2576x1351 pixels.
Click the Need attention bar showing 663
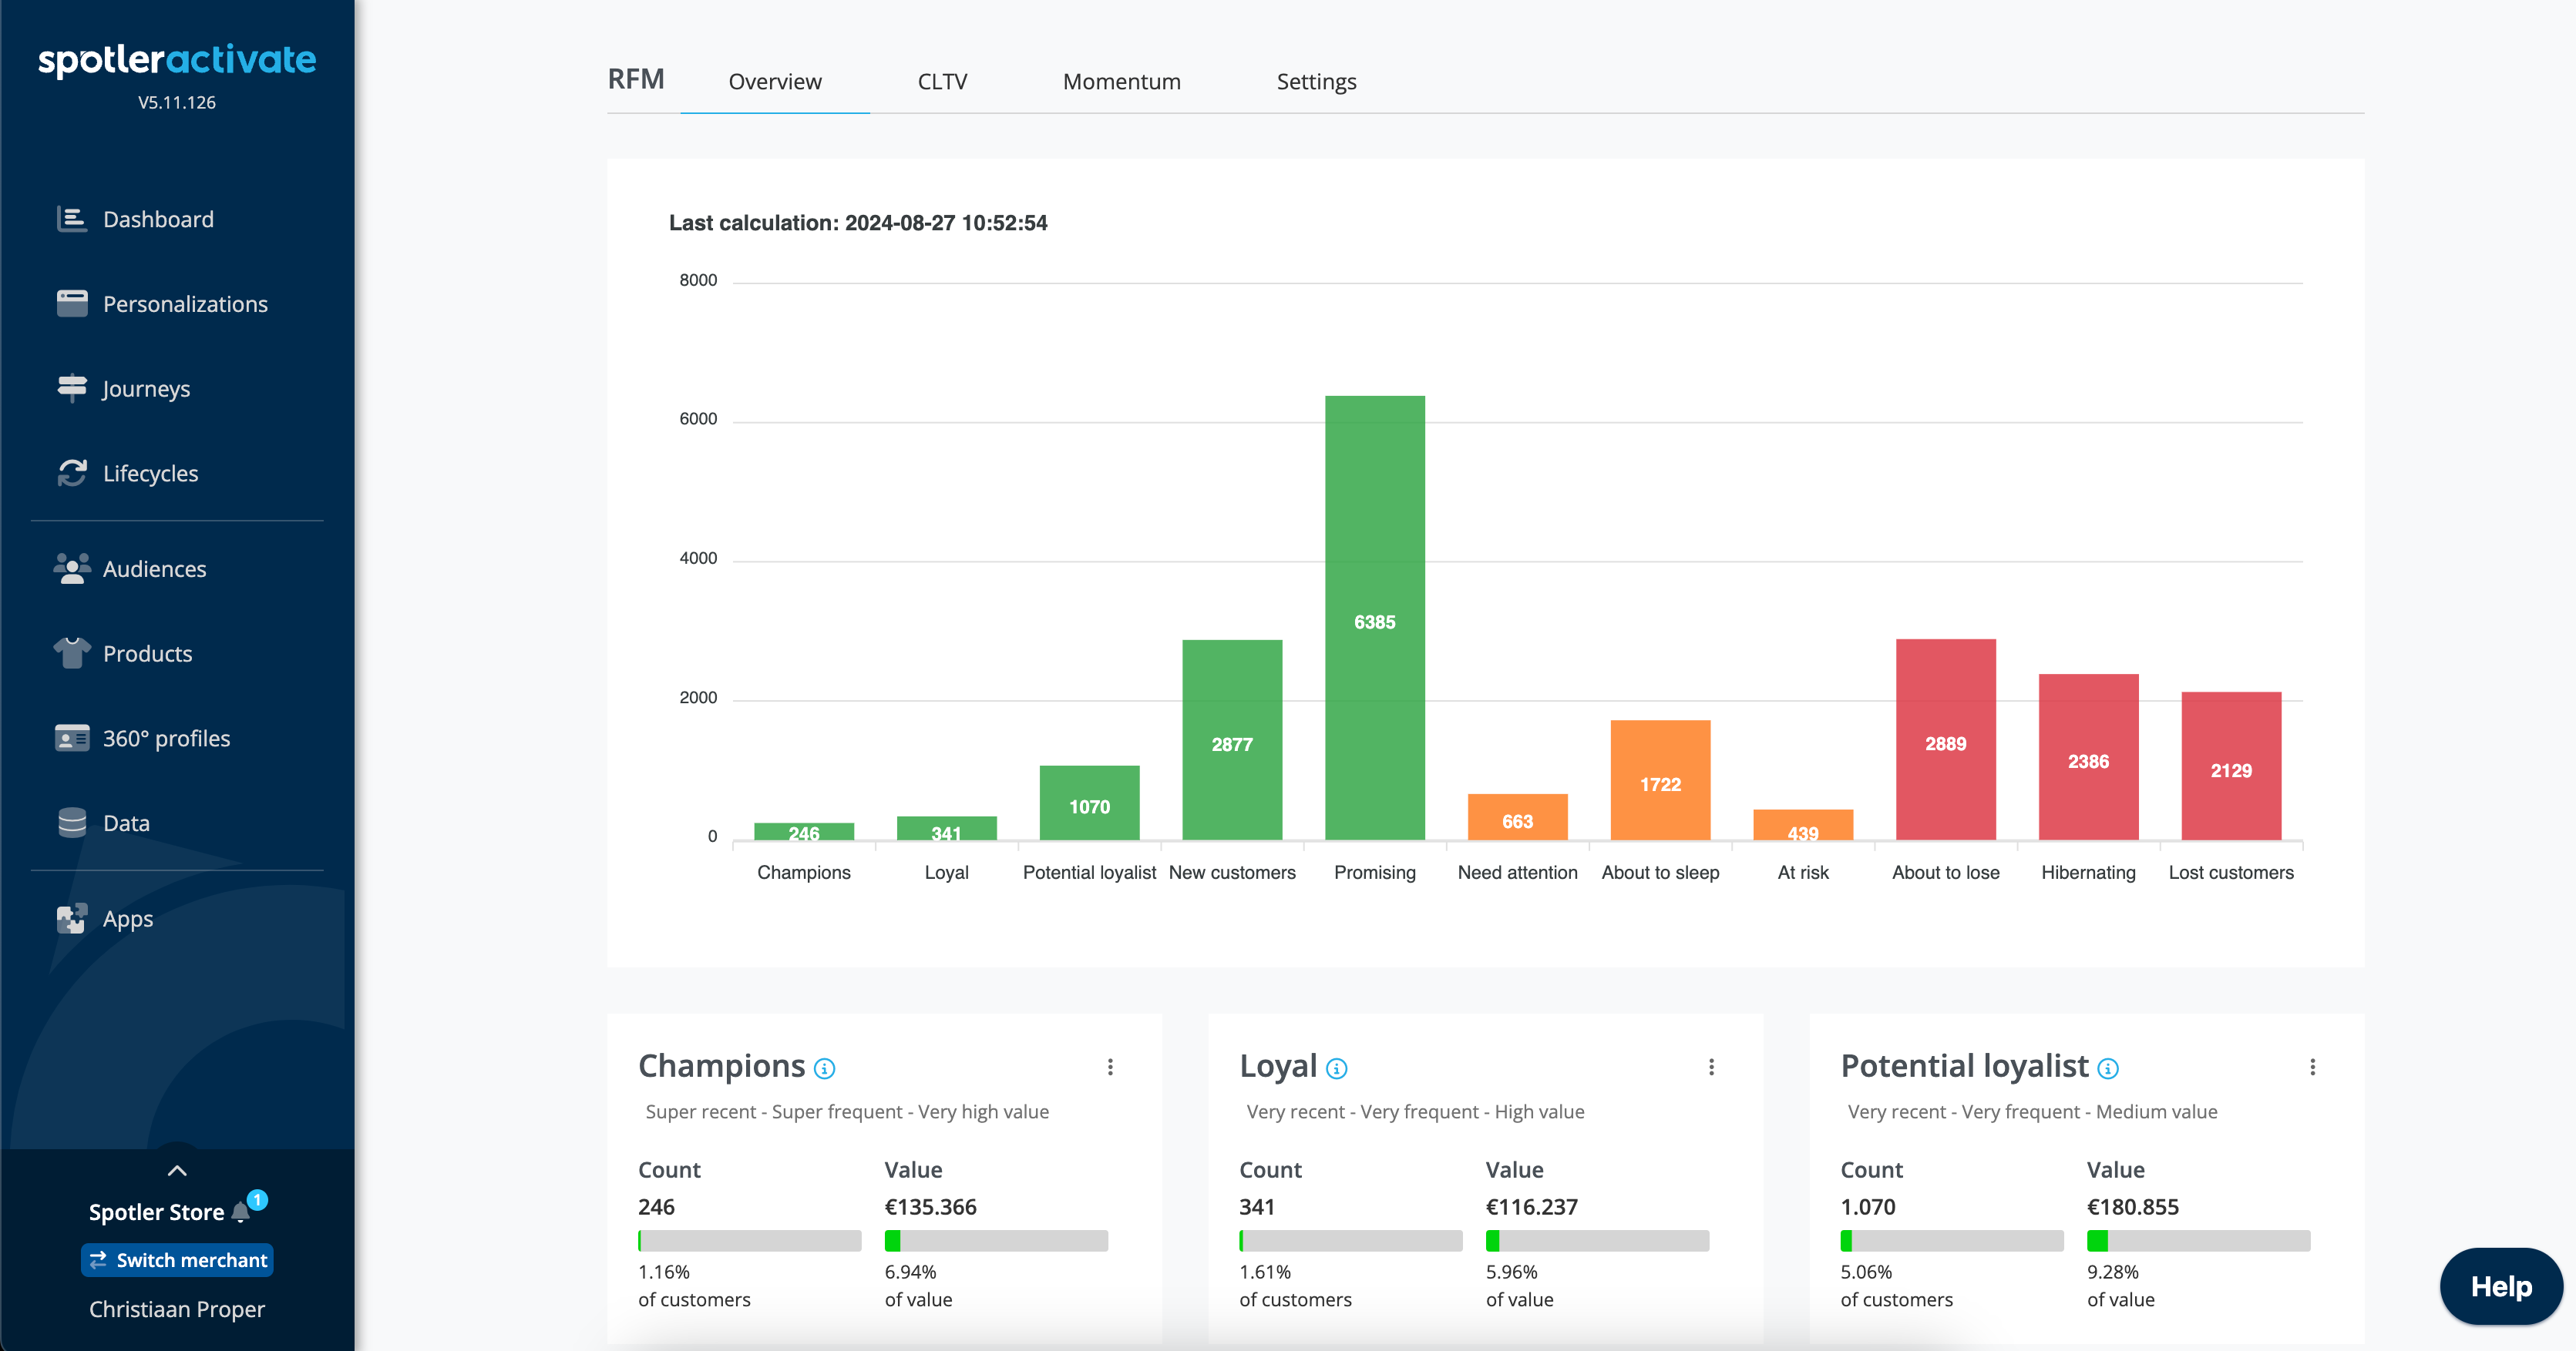1517,817
